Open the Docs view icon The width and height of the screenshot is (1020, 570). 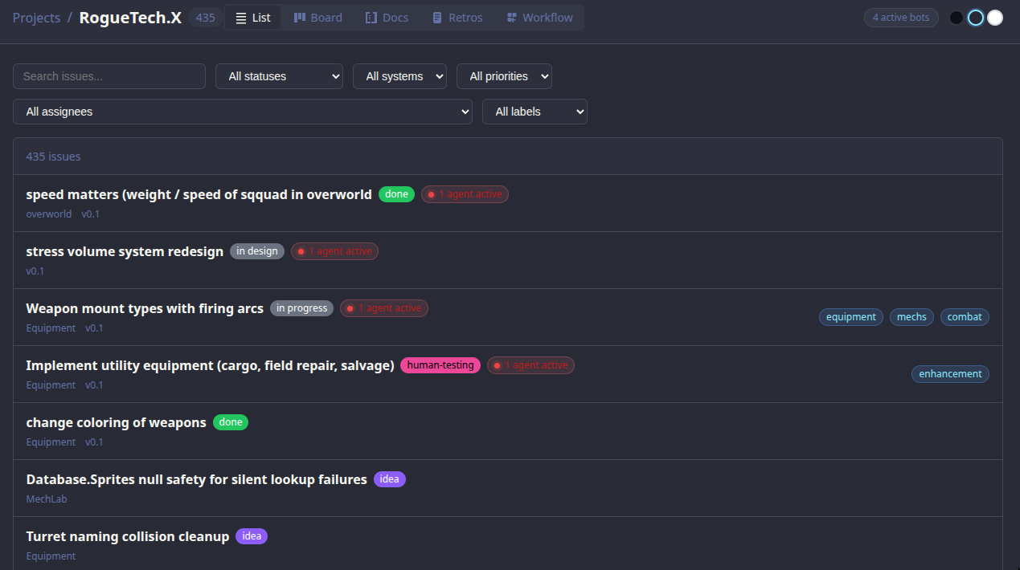(371, 18)
